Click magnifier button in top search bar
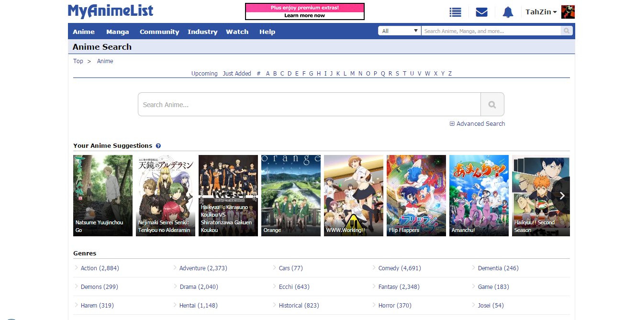The height and width of the screenshot is (320, 636). tap(567, 31)
